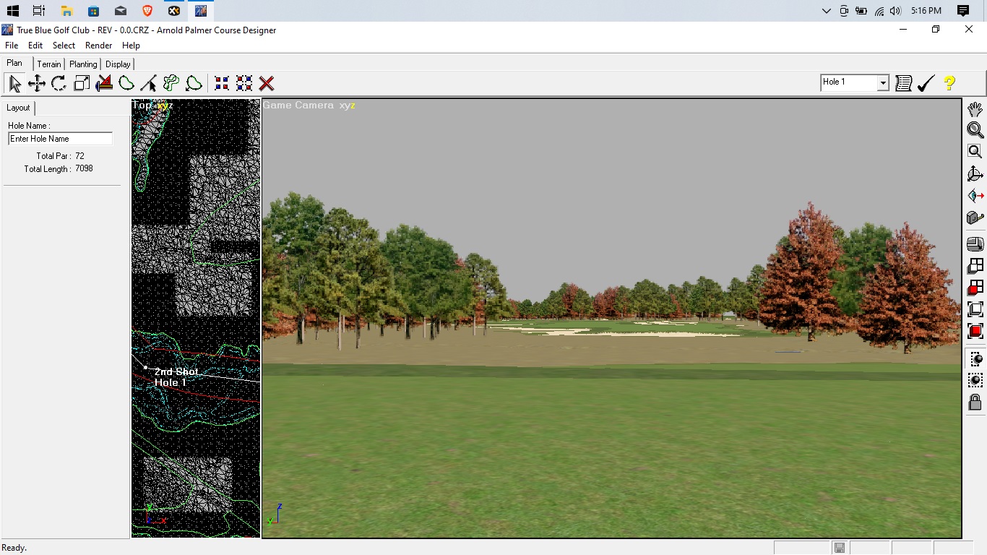Choose the rotate tool in toolbar

tap(59, 84)
